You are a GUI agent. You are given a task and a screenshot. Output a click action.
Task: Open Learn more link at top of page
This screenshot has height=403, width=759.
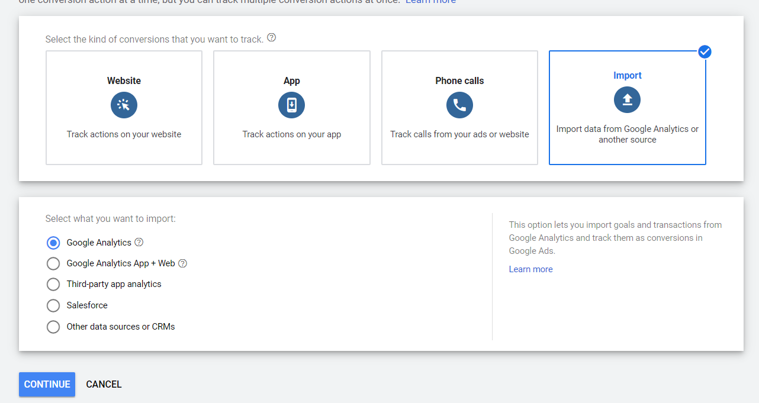coord(430,2)
